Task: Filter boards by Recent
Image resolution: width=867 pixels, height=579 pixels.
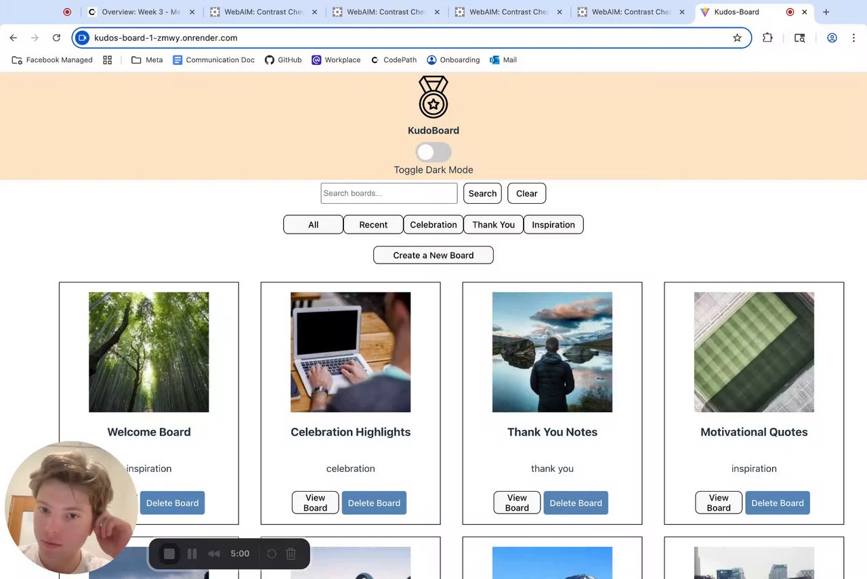Action: pos(373,224)
